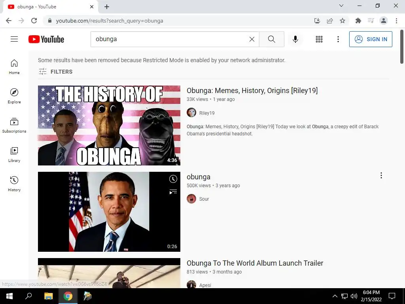Reload the page in Chrome
This screenshot has height=304, width=405.
[x=34, y=21]
